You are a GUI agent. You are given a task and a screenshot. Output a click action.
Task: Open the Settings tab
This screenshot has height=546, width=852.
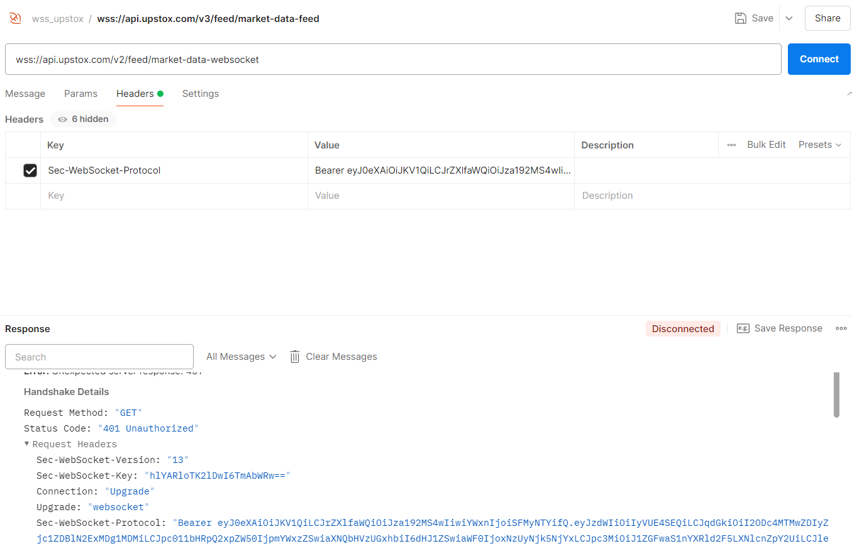201,94
